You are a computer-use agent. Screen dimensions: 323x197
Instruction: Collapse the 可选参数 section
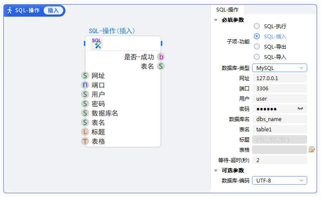point(216,171)
